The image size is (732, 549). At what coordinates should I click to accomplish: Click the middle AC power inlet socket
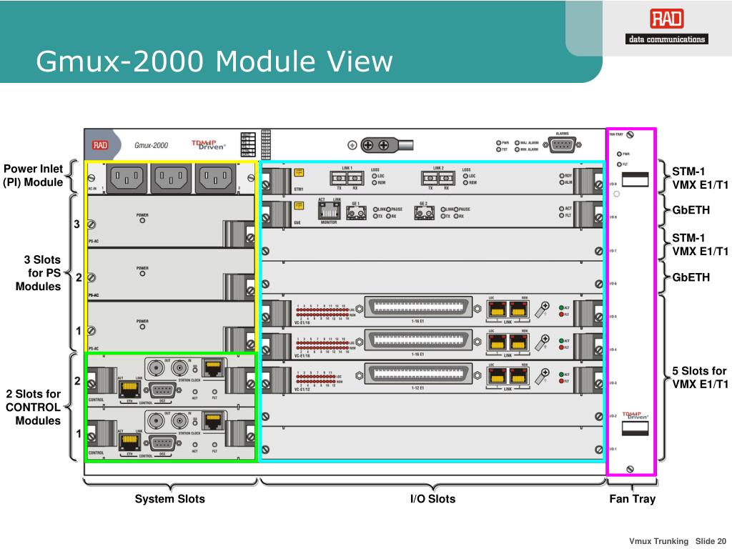click(x=171, y=178)
